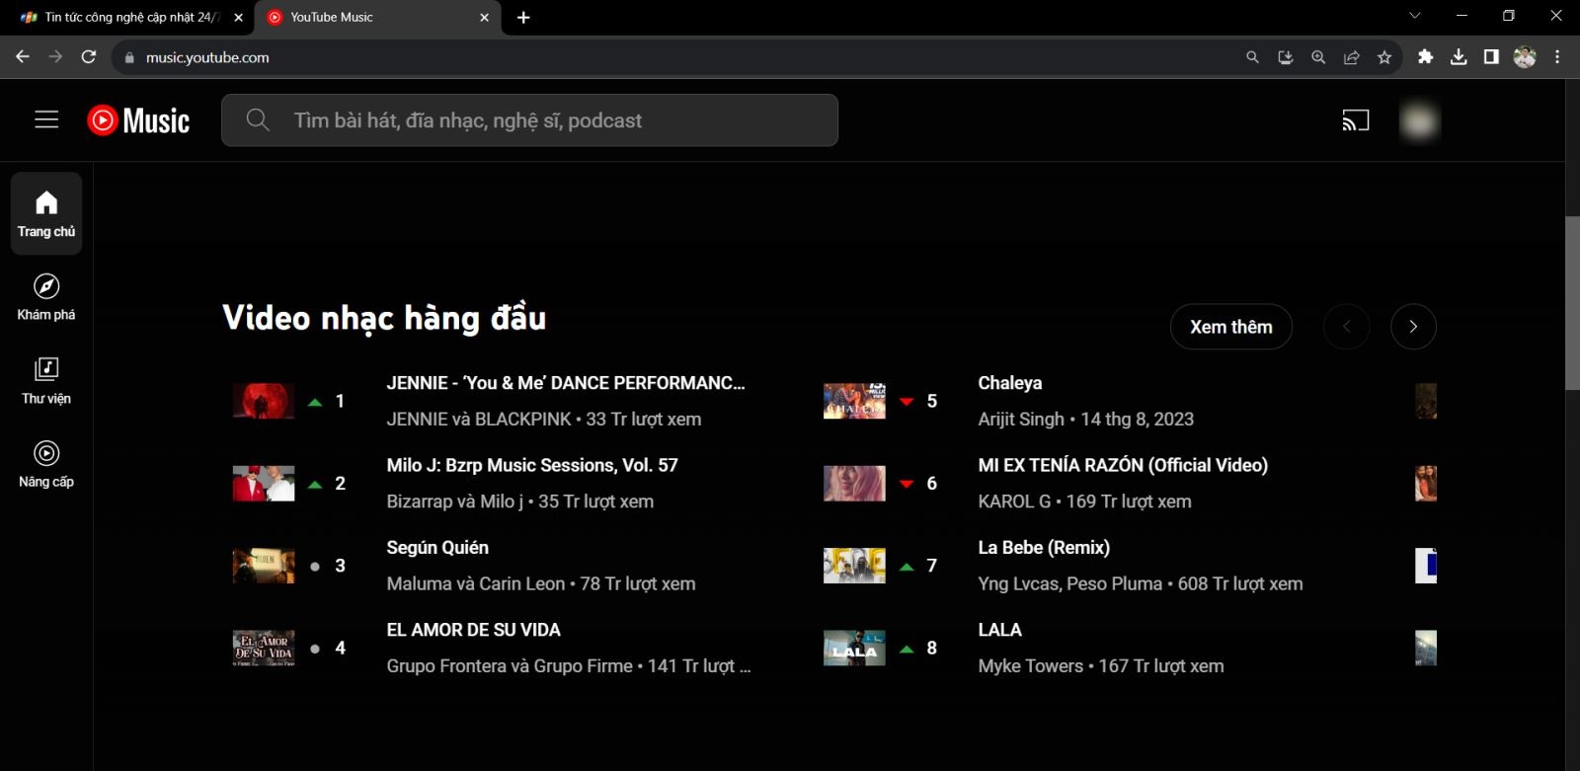The image size is (1580, 771).
Task: Open the JENNIE - 'You & Me' DANCE PERFORMANCE title
Action: (566, 383)
